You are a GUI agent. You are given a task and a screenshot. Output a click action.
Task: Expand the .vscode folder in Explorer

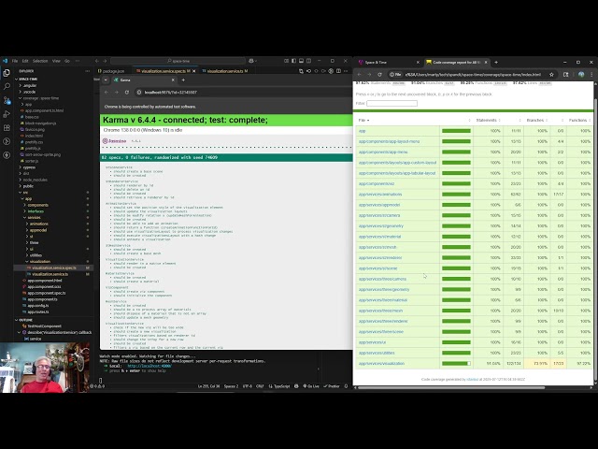(29, 92)
